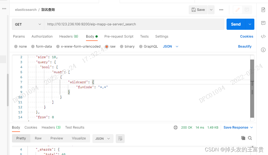The width and height of the screenshot is (268, 155).
Task: Click the network globe icon
Action: coord(176,127)
